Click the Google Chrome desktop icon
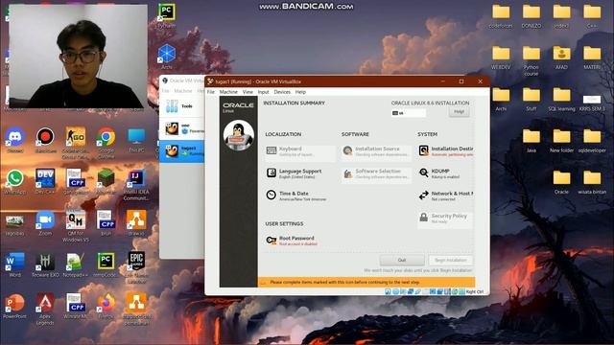614x345 pixels. tap(106, 143)
